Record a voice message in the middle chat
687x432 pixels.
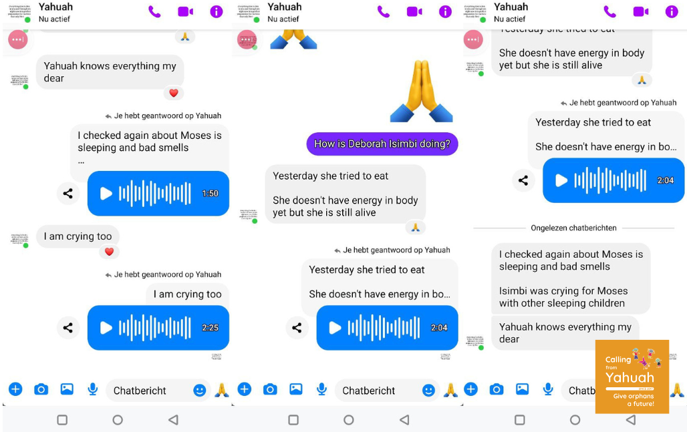(x=321, y=389)
